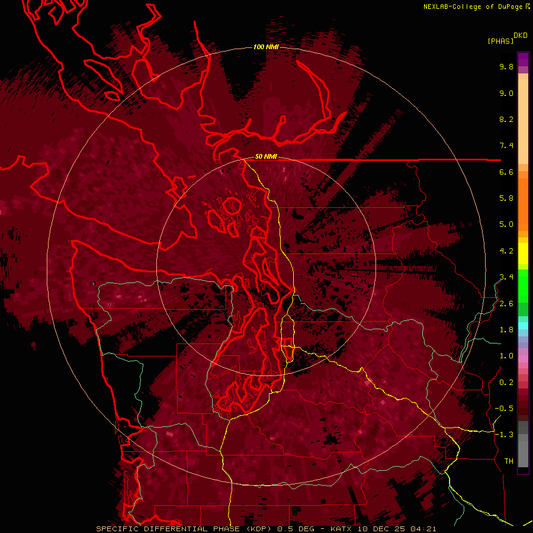
Task: Click the 6.6 value on color scale
Action: tap(506, 172)
